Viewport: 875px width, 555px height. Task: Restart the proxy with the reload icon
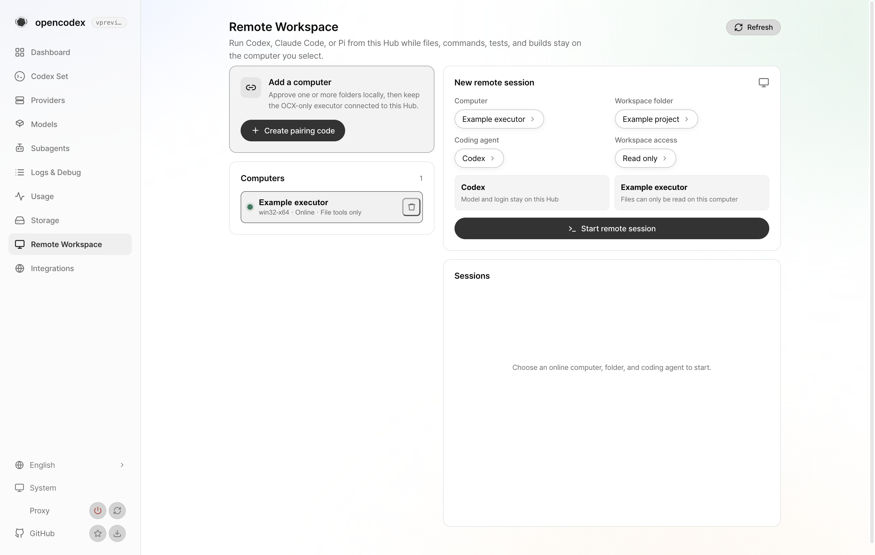coord(117,511)
